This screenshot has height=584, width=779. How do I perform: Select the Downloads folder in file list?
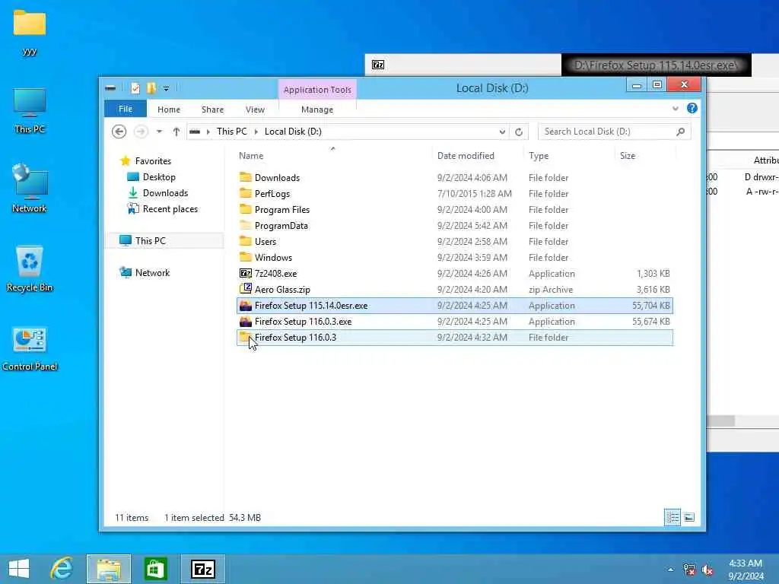point(455,178)
